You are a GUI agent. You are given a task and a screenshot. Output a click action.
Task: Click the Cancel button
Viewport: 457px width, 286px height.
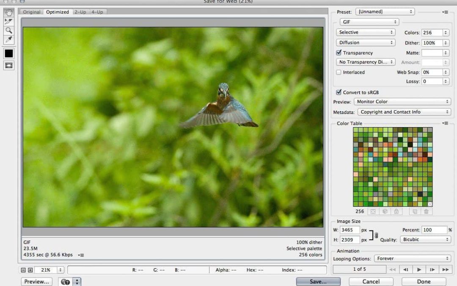(371, 281)
